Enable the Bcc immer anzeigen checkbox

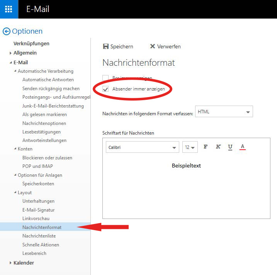tap(105, 78)
